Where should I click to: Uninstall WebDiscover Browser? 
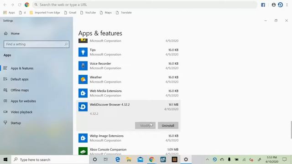click(168, 126)
